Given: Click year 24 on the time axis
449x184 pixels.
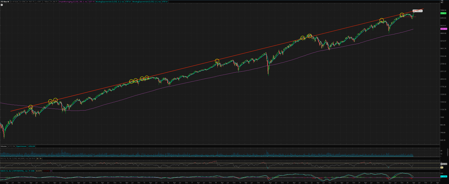Looking at the screenshot, I should 359,183.
